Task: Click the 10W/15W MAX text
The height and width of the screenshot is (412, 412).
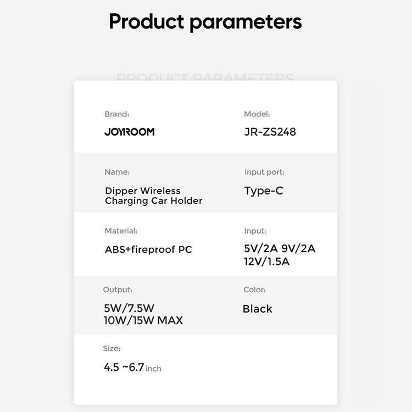Action: point(143,320)
